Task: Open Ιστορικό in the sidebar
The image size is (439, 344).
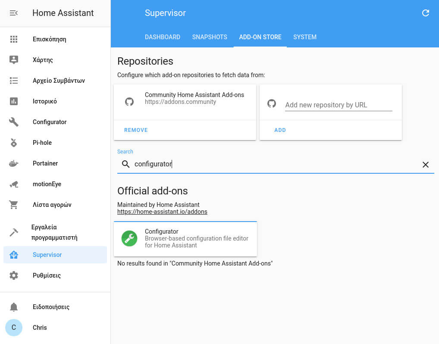Action: (x=55, y=101)
